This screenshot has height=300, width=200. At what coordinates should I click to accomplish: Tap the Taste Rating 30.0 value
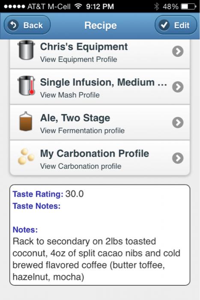pyautogui.click(x=75, y=194)
